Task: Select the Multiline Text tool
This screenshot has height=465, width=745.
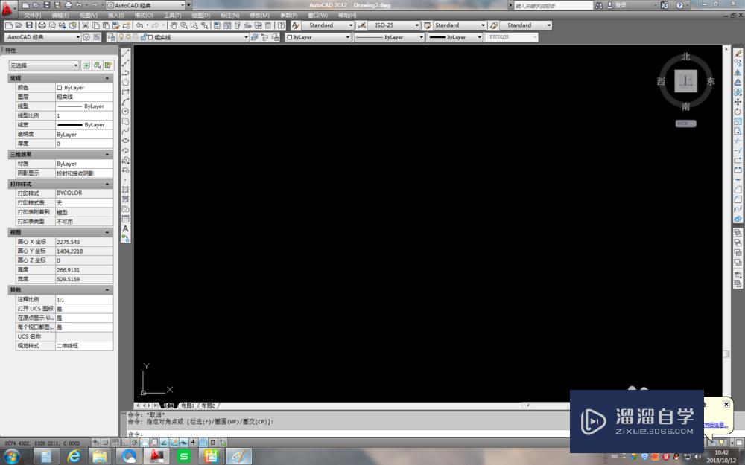Action: 125,228
